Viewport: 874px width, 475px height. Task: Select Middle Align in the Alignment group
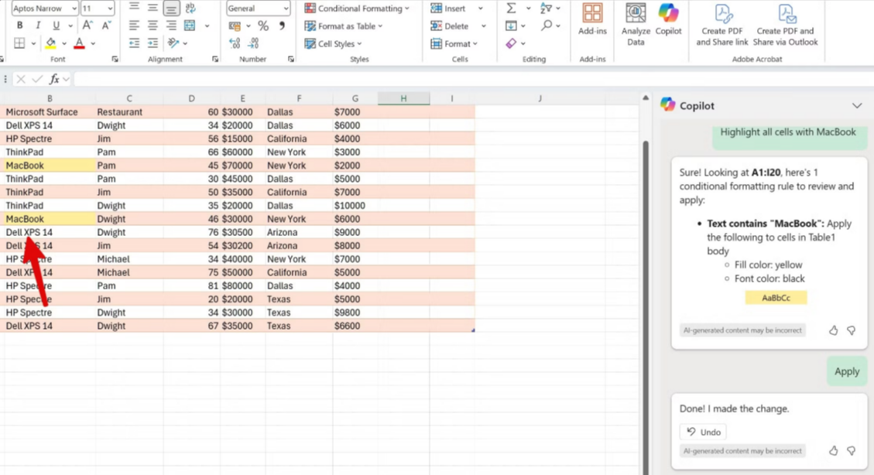tap(153, 9)
